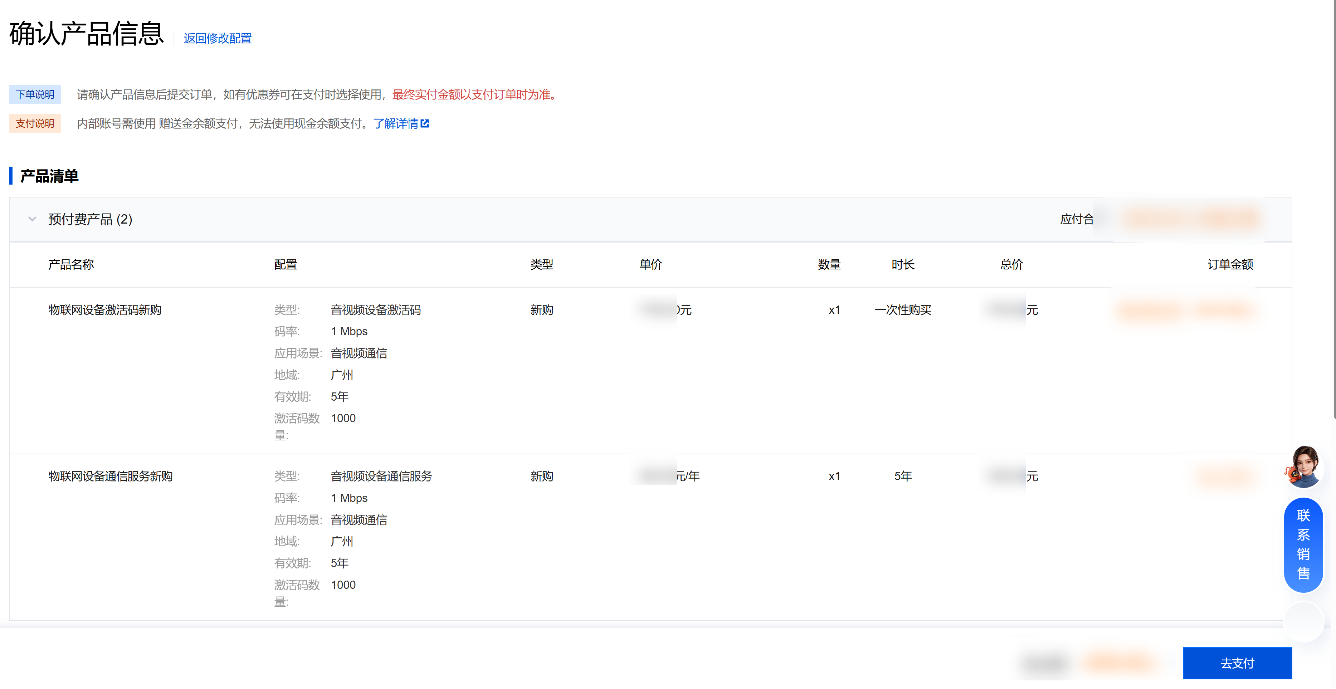
Task: Click the external-link icon after 了解详情
Action: click(x=425, y=123)
